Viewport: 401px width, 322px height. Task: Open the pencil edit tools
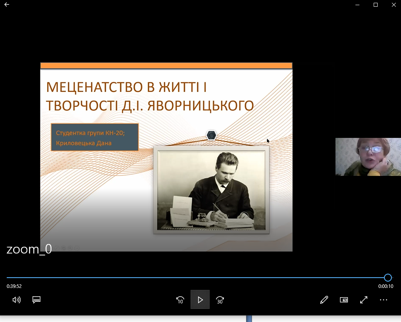(324, 300)
